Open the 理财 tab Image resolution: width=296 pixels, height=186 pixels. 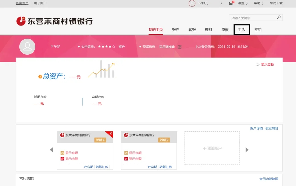tap(208, 30)
